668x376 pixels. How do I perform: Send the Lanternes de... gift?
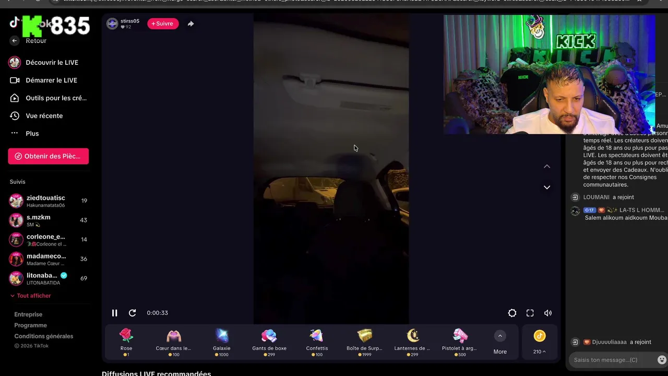413,342
